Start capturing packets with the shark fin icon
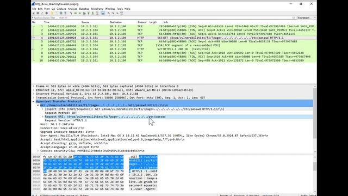This screenshot has height=196, width=348. coord(34,13)
